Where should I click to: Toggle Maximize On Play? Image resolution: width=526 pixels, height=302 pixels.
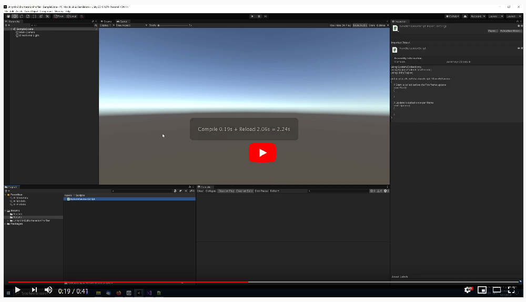(340, 25)
